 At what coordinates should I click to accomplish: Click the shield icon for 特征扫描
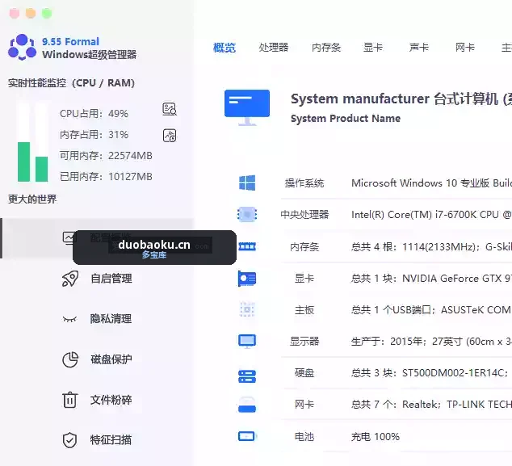(x=69, y=440)
